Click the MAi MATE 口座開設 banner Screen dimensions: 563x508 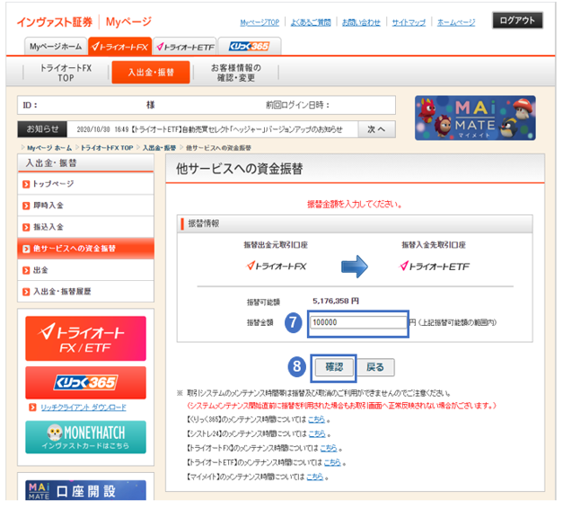click(85, 490)
